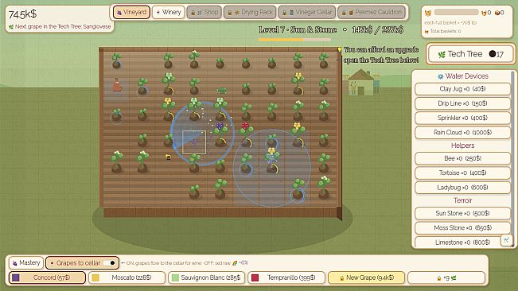Click the purple Concord color swatch

click(16, 277)
